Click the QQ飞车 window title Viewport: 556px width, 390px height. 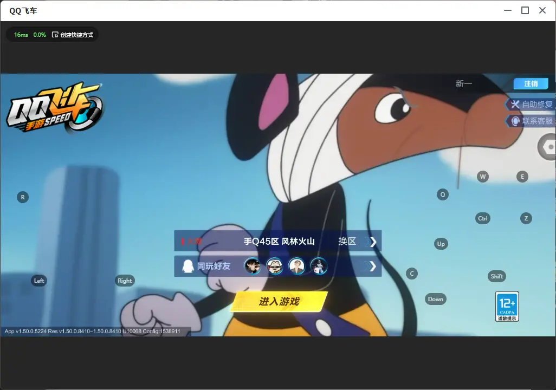(23, 11)
